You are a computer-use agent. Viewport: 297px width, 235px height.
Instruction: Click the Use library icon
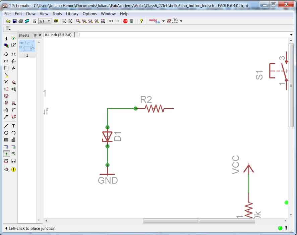click(x=56, y=21)
